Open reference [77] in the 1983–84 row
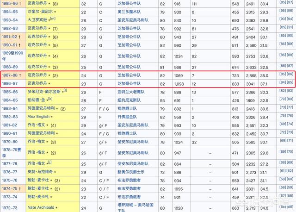This screenshot has height=212, width=296. tap(290, 107)
